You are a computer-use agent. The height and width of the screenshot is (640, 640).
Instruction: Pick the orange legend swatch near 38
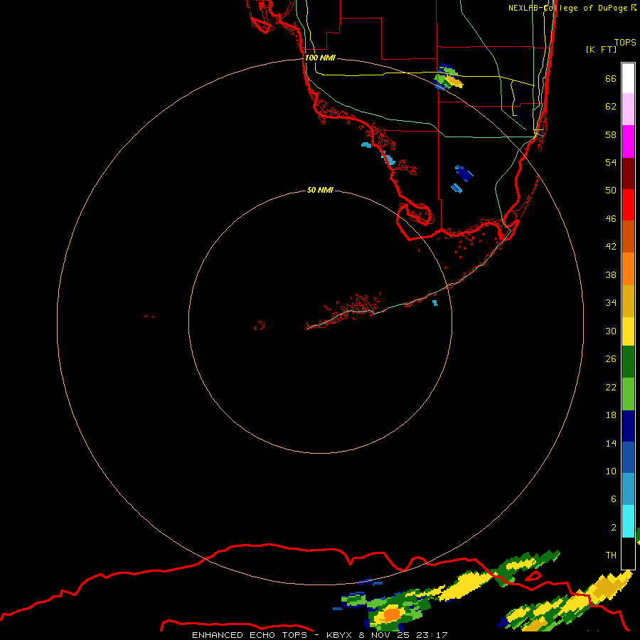coord(628,269)
